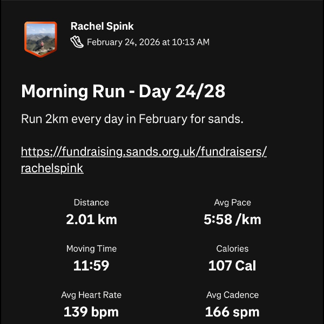Click the Calories stat label

click(x=232, y=249)
